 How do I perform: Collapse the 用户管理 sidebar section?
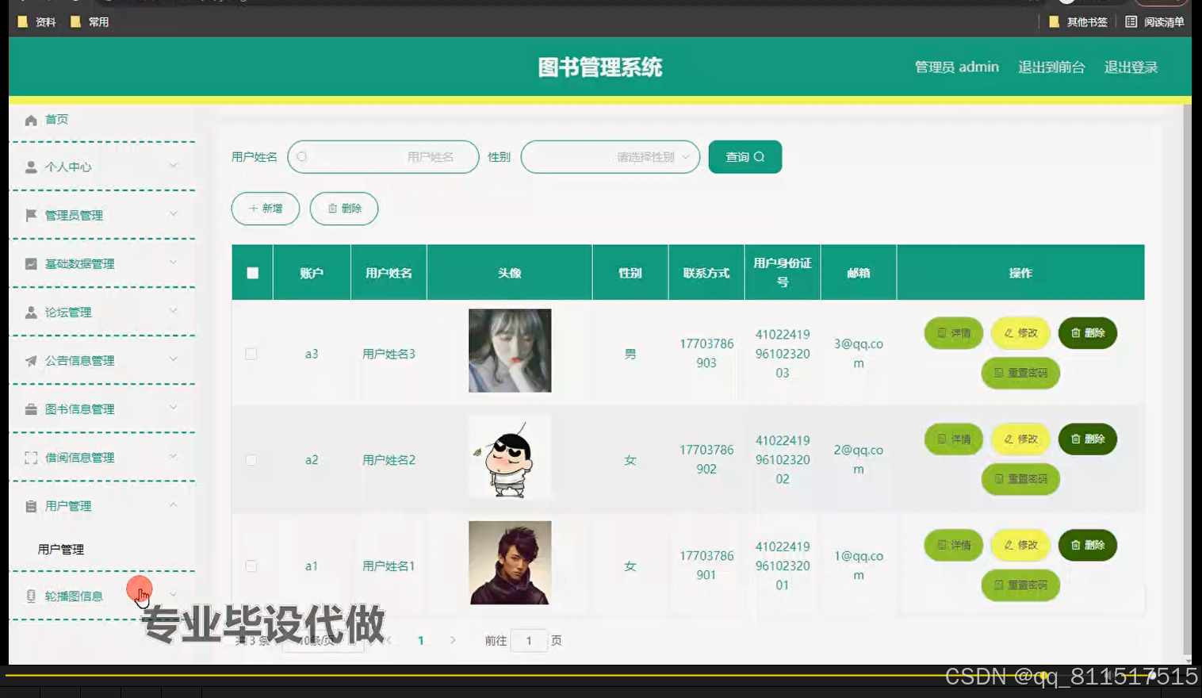pyautogui.click(x=173, y=505)
